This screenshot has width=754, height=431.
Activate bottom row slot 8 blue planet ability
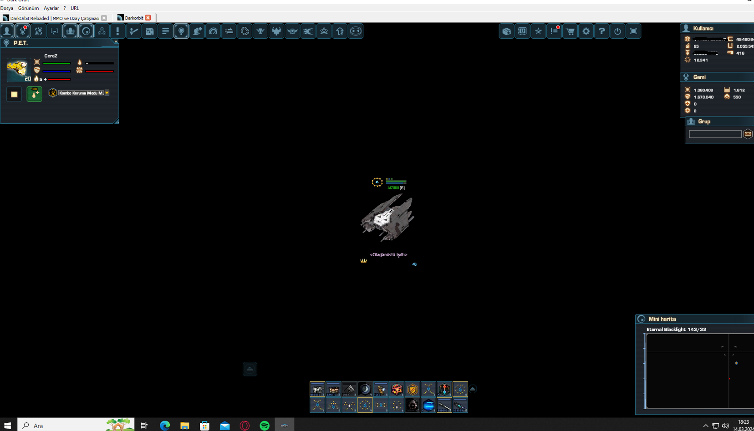pos(428,405)
